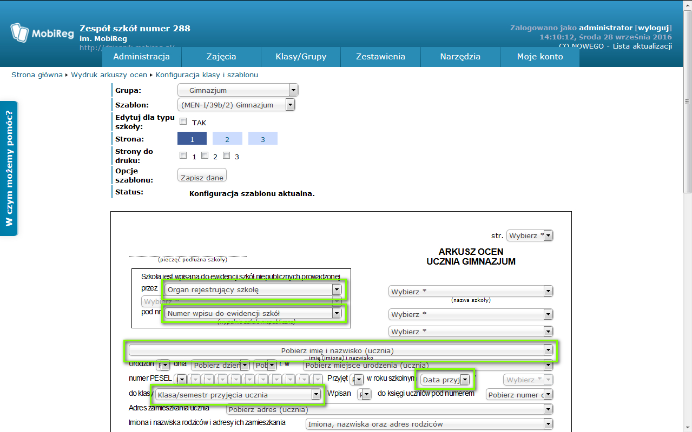Switch to template page 2
Image resolution: width=692 pixels, height=432 pixels.
(x=227, y=139)
